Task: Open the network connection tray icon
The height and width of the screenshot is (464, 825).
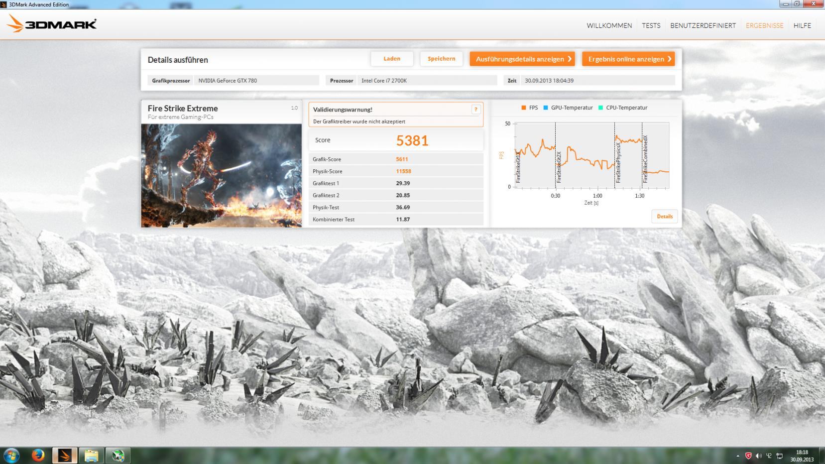Action: coord(780,456)
